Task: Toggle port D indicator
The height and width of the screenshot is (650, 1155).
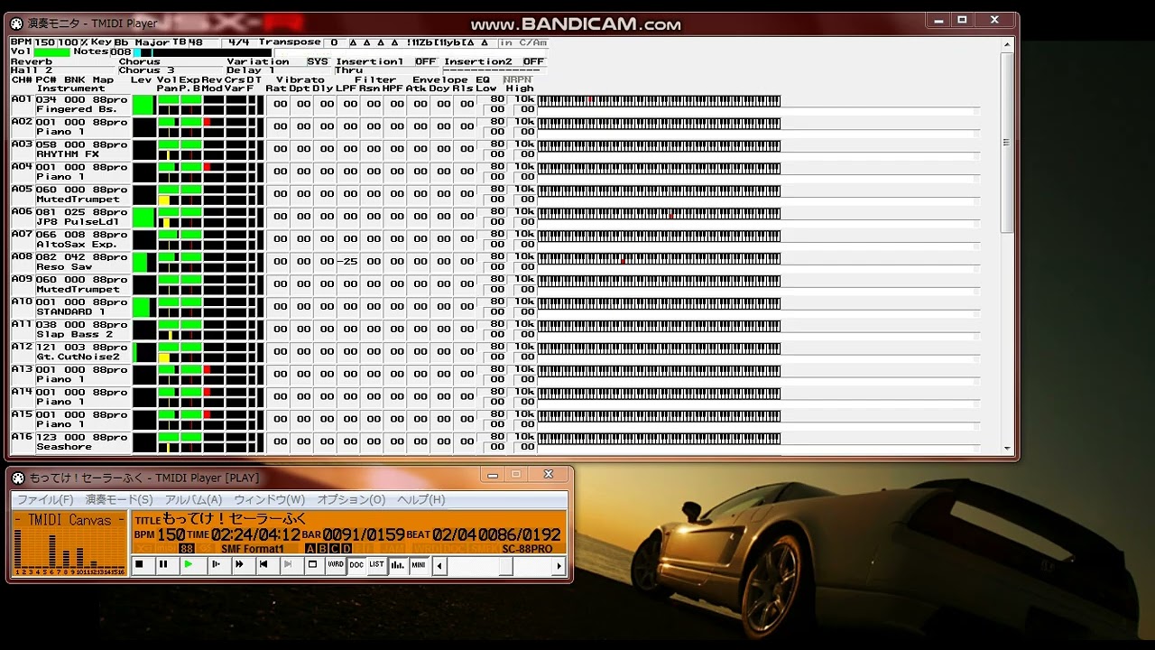Action: point(346,549)
